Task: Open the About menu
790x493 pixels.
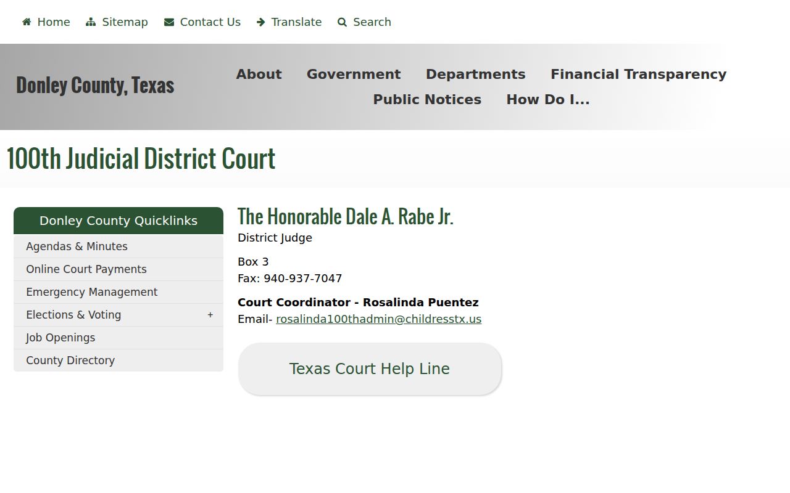Action: [259, 74]
